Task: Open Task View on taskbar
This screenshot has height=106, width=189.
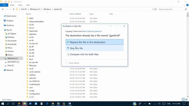Action: click(13, 104)
